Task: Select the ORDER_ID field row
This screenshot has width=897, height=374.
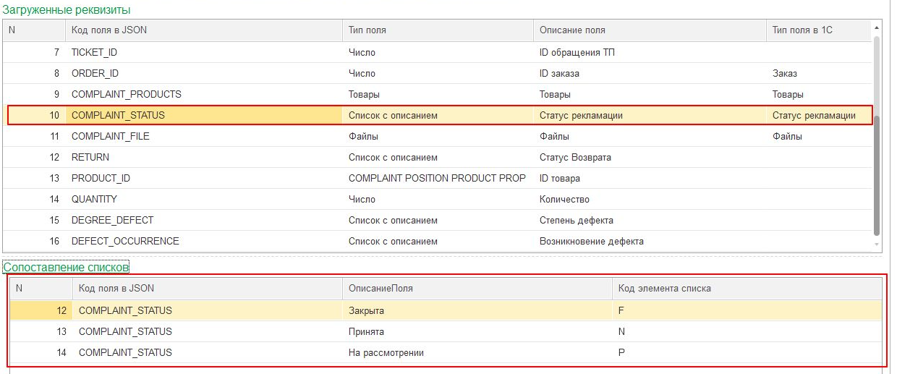Action: [95, 73]
